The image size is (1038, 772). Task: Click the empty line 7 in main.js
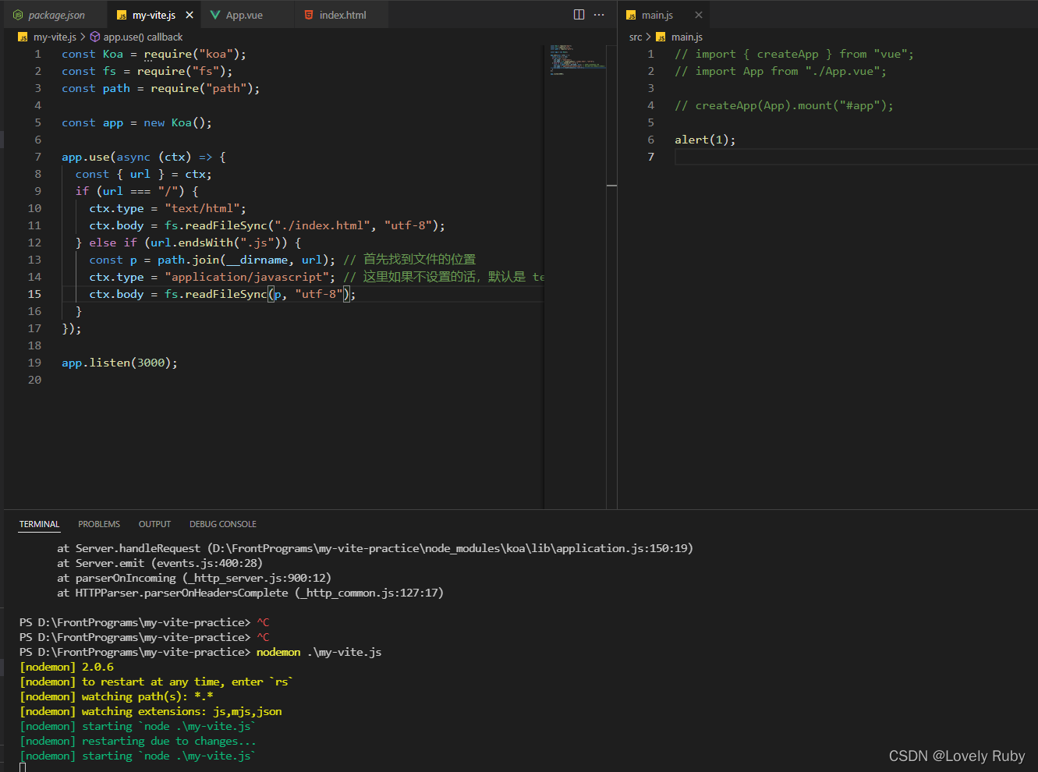856,157
